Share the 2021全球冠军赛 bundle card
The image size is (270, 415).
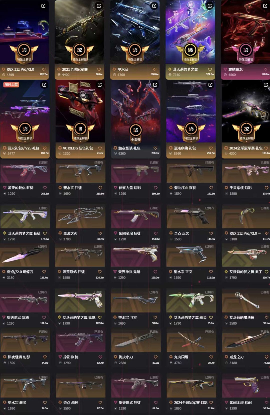[99, 6]
